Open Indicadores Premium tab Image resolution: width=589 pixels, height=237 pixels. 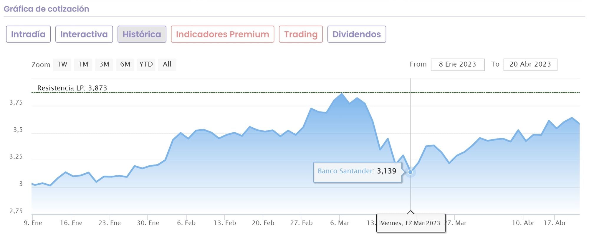[x=222, y=34]
